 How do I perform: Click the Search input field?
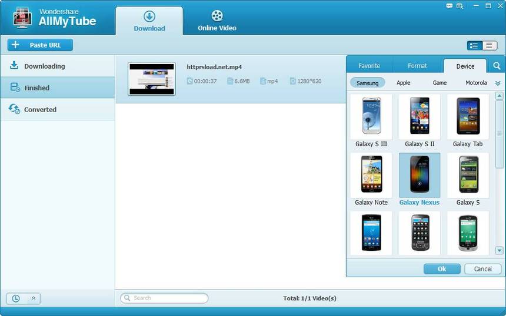pos(164,298)
